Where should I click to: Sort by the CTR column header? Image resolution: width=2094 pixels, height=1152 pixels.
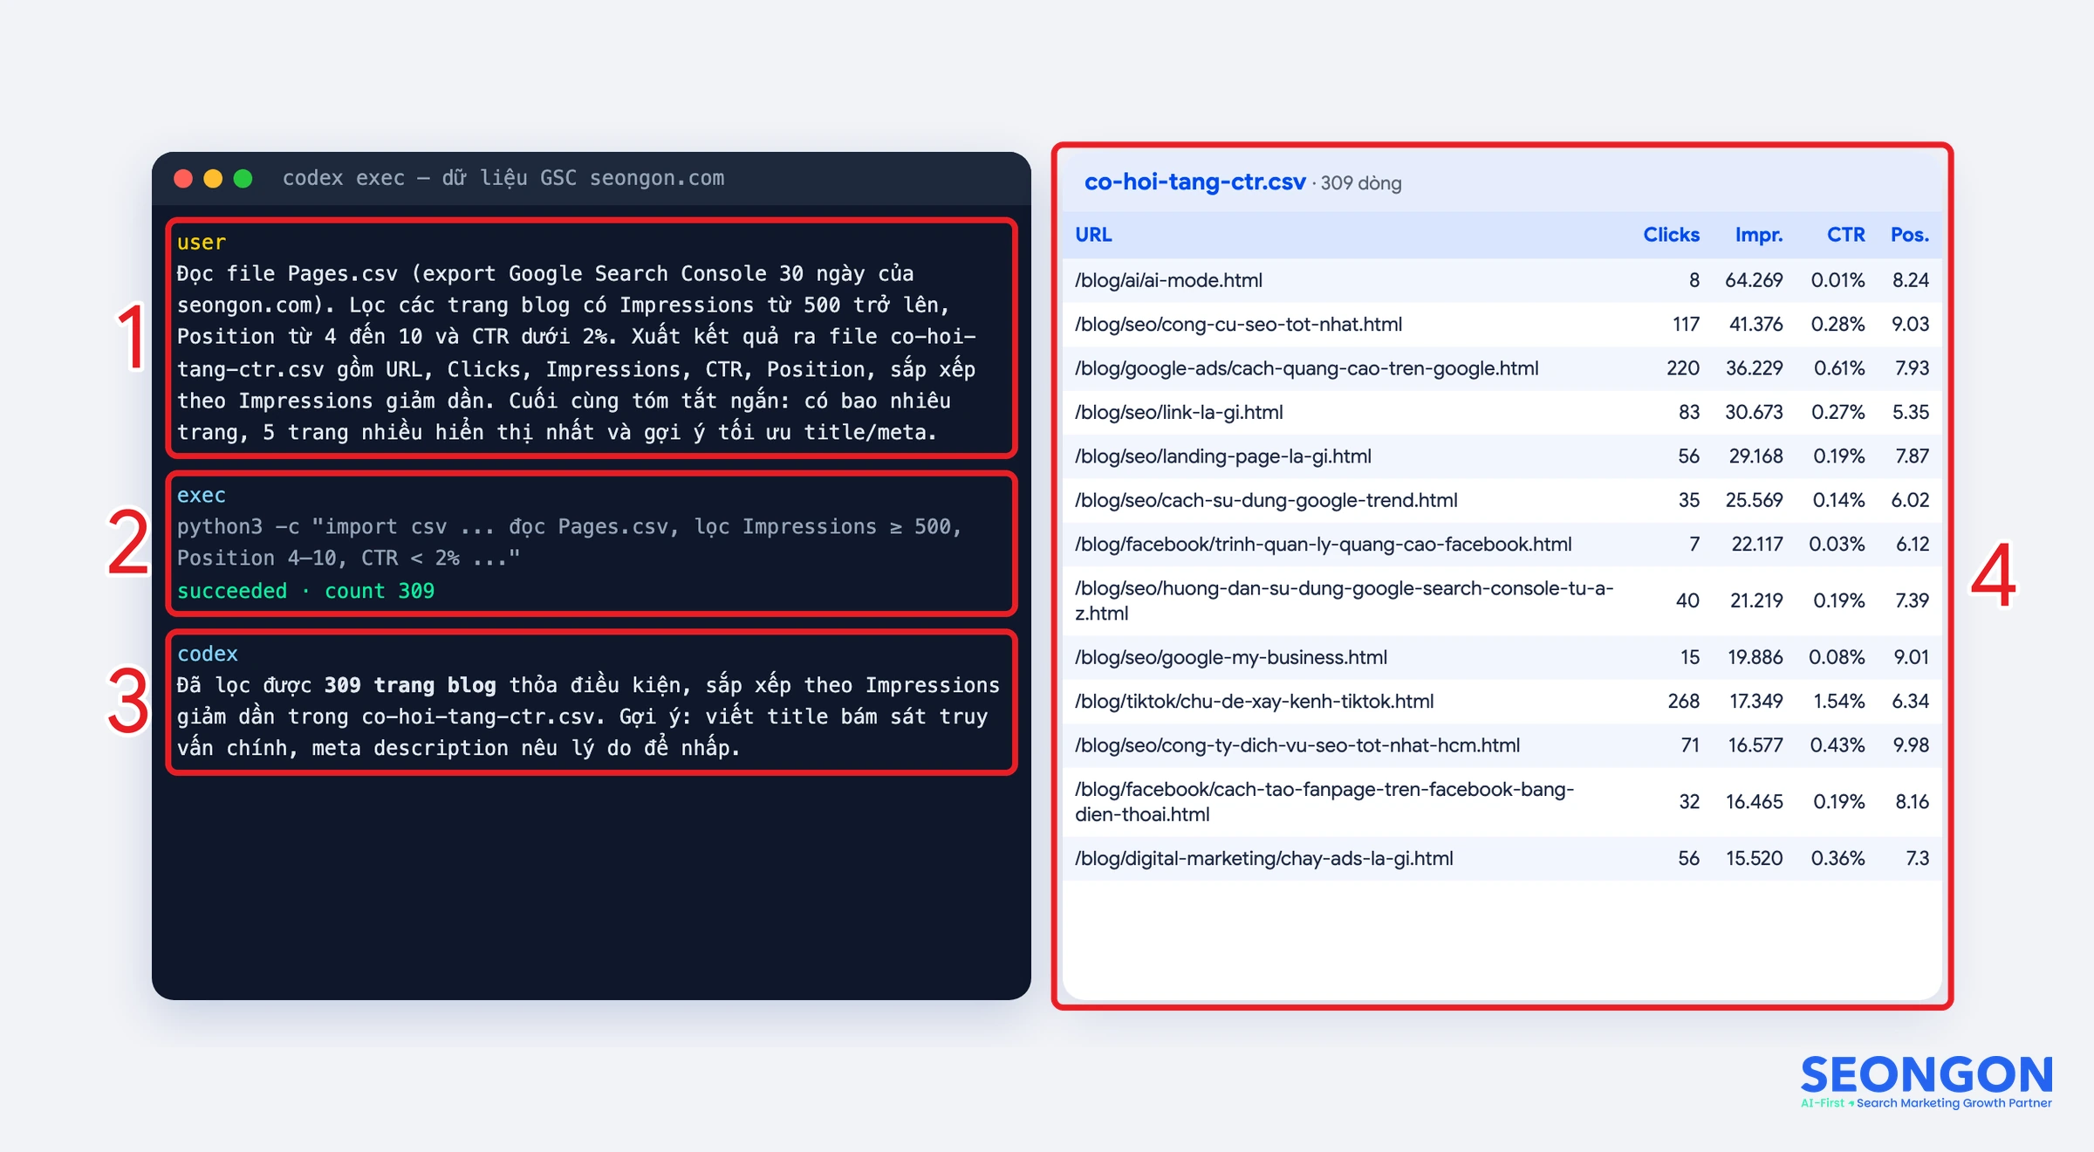pos(1845,235)
